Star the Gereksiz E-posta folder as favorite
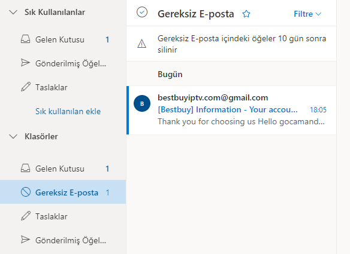 [246, 14]
